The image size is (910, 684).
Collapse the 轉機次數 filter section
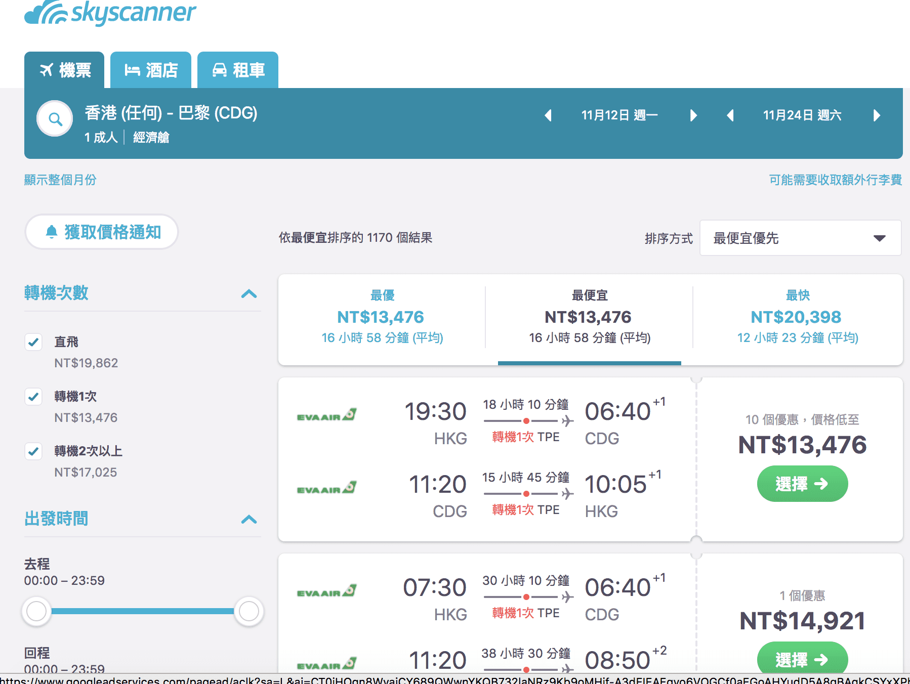pos(249,293)
